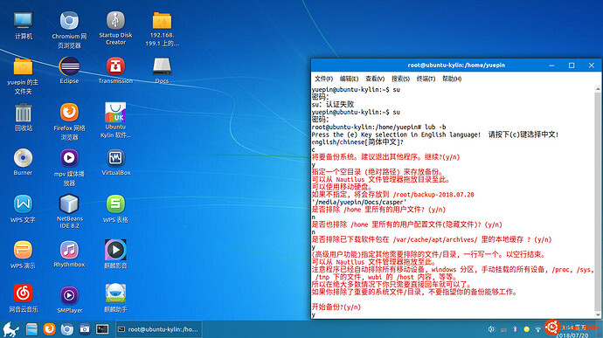The image size is (603, 338).
Task: Click the 'su: 认证失败' line
Action: [x=333, y=104]
